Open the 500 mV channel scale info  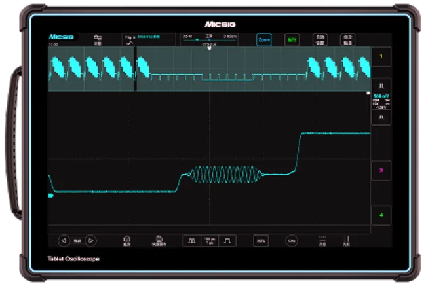(381, 101)
